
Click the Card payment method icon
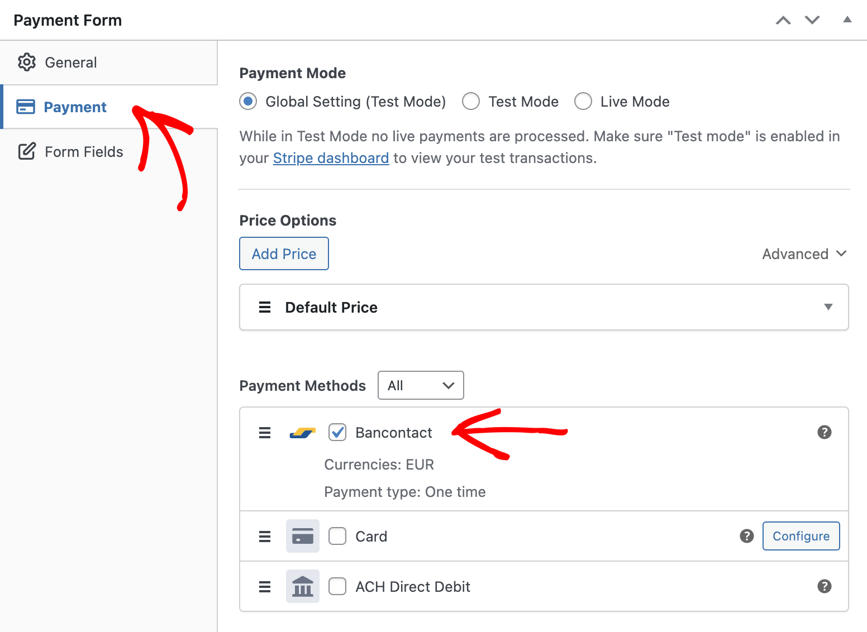pyautogui.click(x=302, y=536)
